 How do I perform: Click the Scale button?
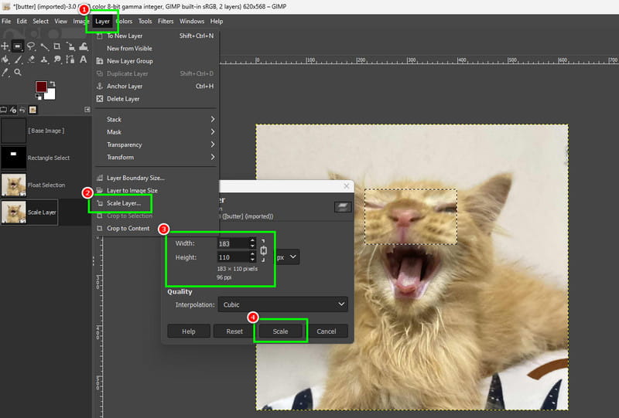280,331
